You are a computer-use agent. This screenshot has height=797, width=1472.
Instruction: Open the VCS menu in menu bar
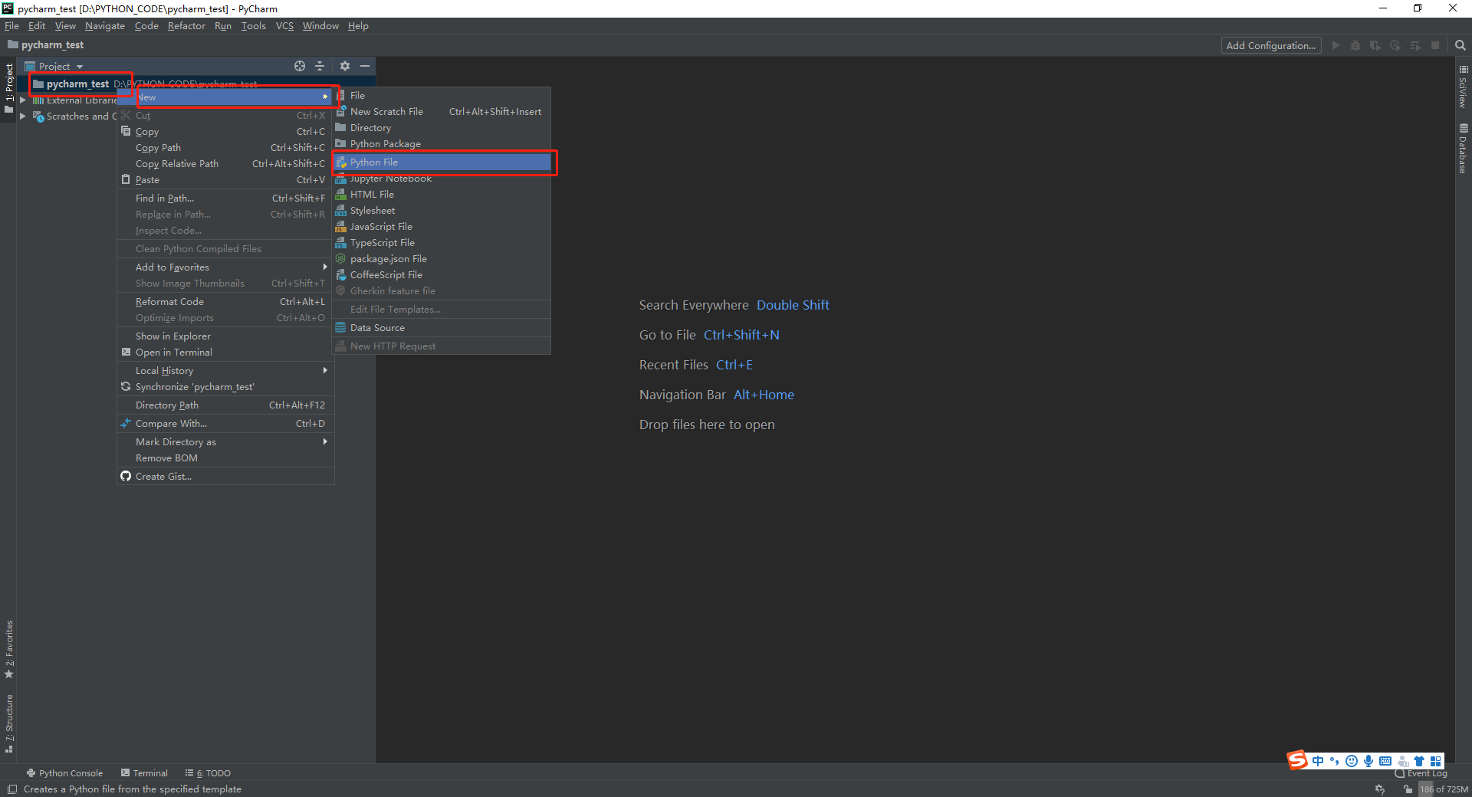pos(284,25)
